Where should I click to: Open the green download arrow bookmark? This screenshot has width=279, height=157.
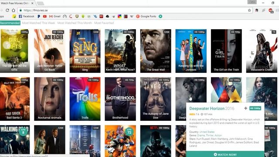pyautogui.click(x=83, y=17)
